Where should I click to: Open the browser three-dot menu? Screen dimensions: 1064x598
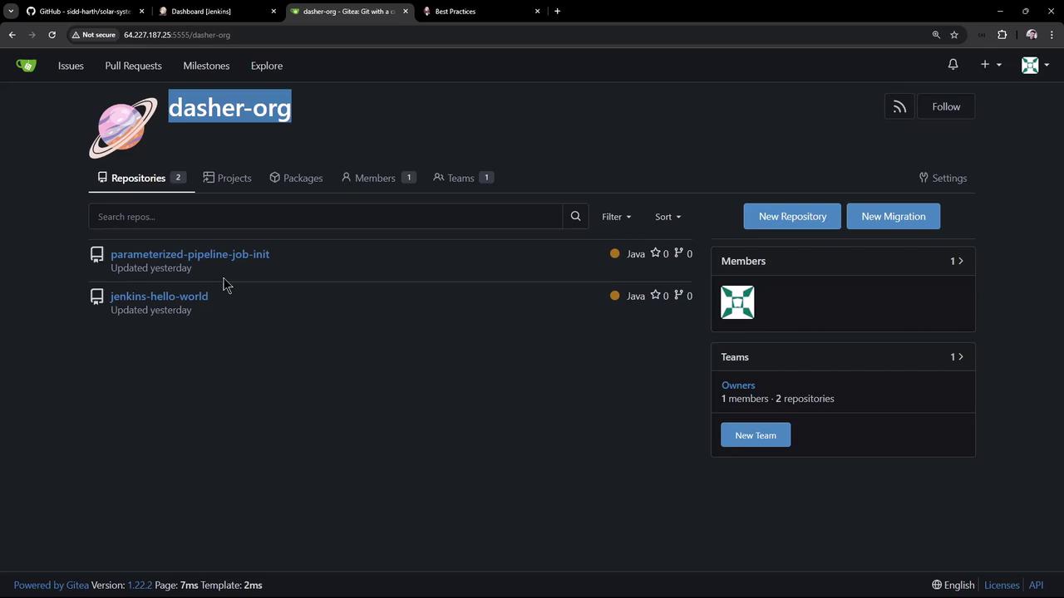tap(1052, 35)
